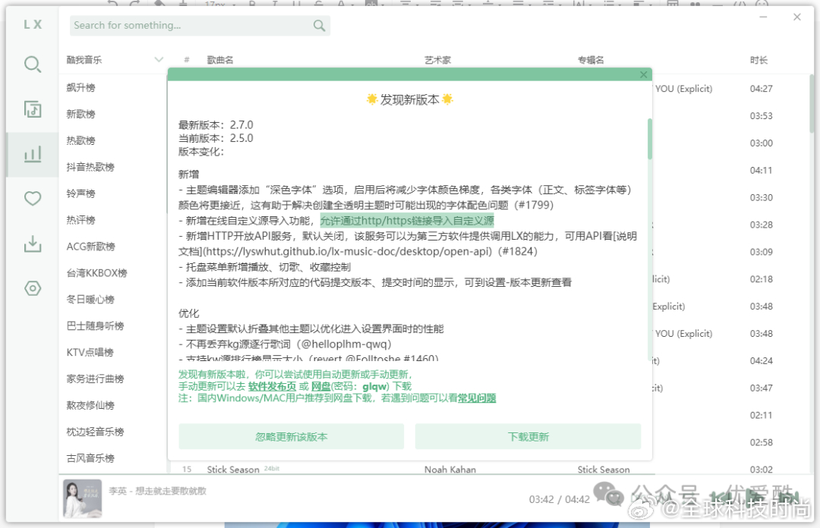Open the search page from the sidebar
The width and height of the screenshot is (820, 528).
pyautogui.click(x=33, y=64)
